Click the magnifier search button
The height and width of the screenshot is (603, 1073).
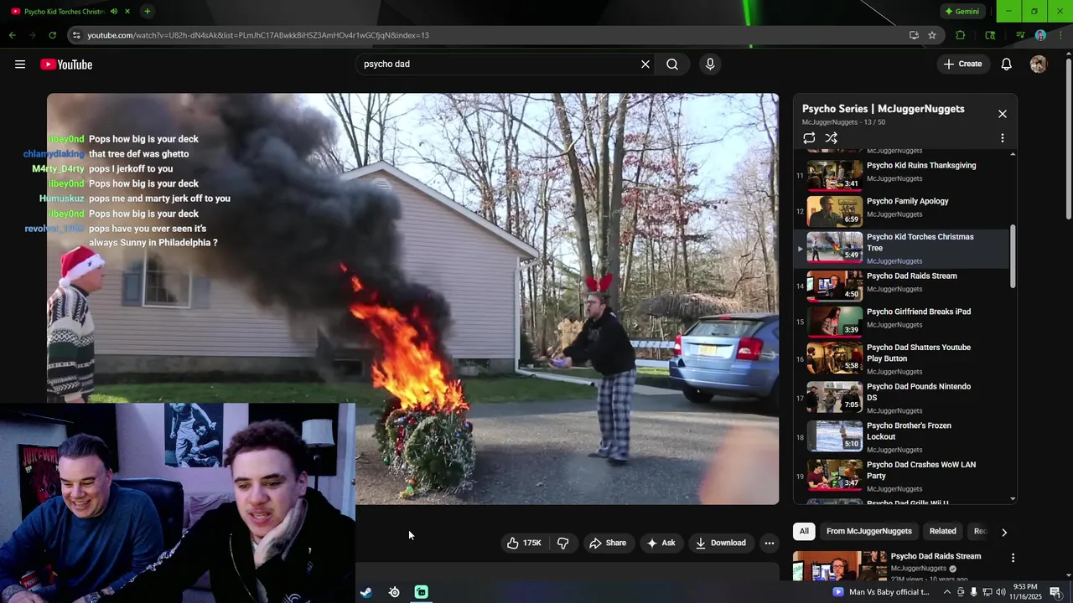672,64
